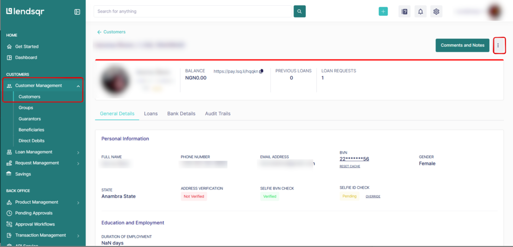Expand the Loan Management menu

click(78, 152)
